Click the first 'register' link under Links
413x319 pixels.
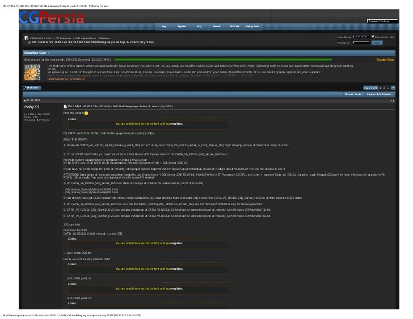[177, 124]
